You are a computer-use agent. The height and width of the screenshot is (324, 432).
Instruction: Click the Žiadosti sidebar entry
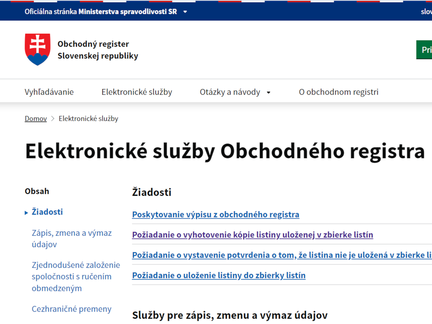click(47, 212)
